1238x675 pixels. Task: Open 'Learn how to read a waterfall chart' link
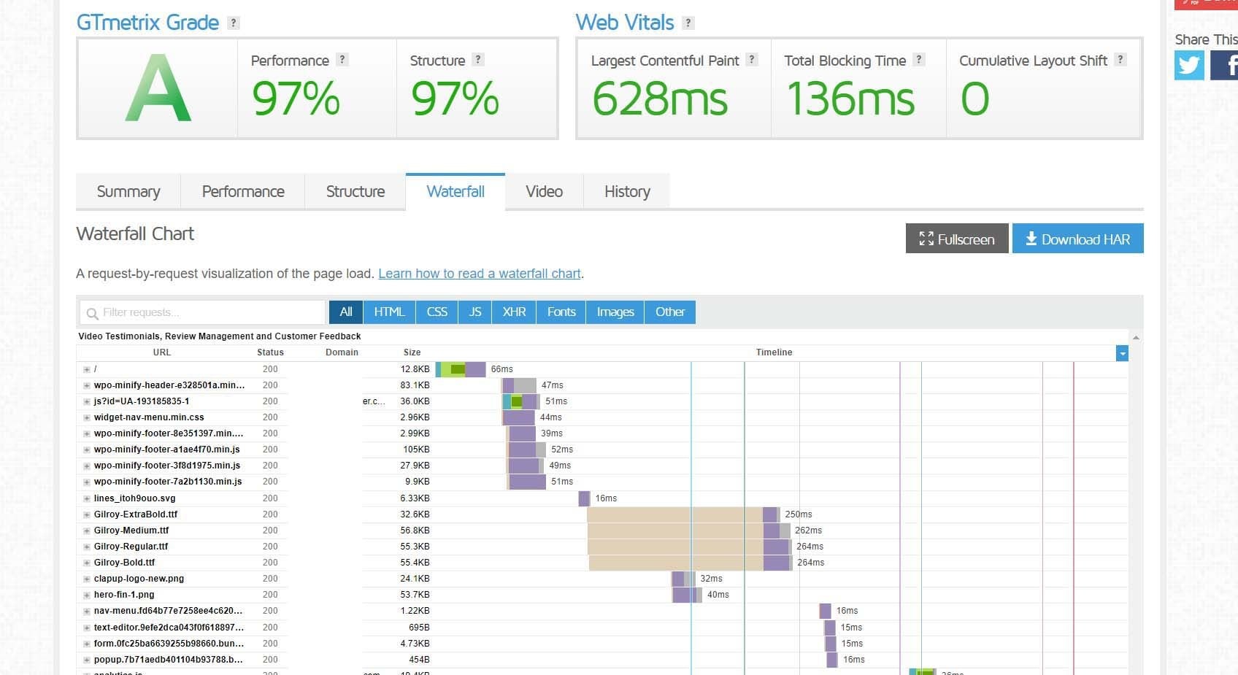(480, 274)
